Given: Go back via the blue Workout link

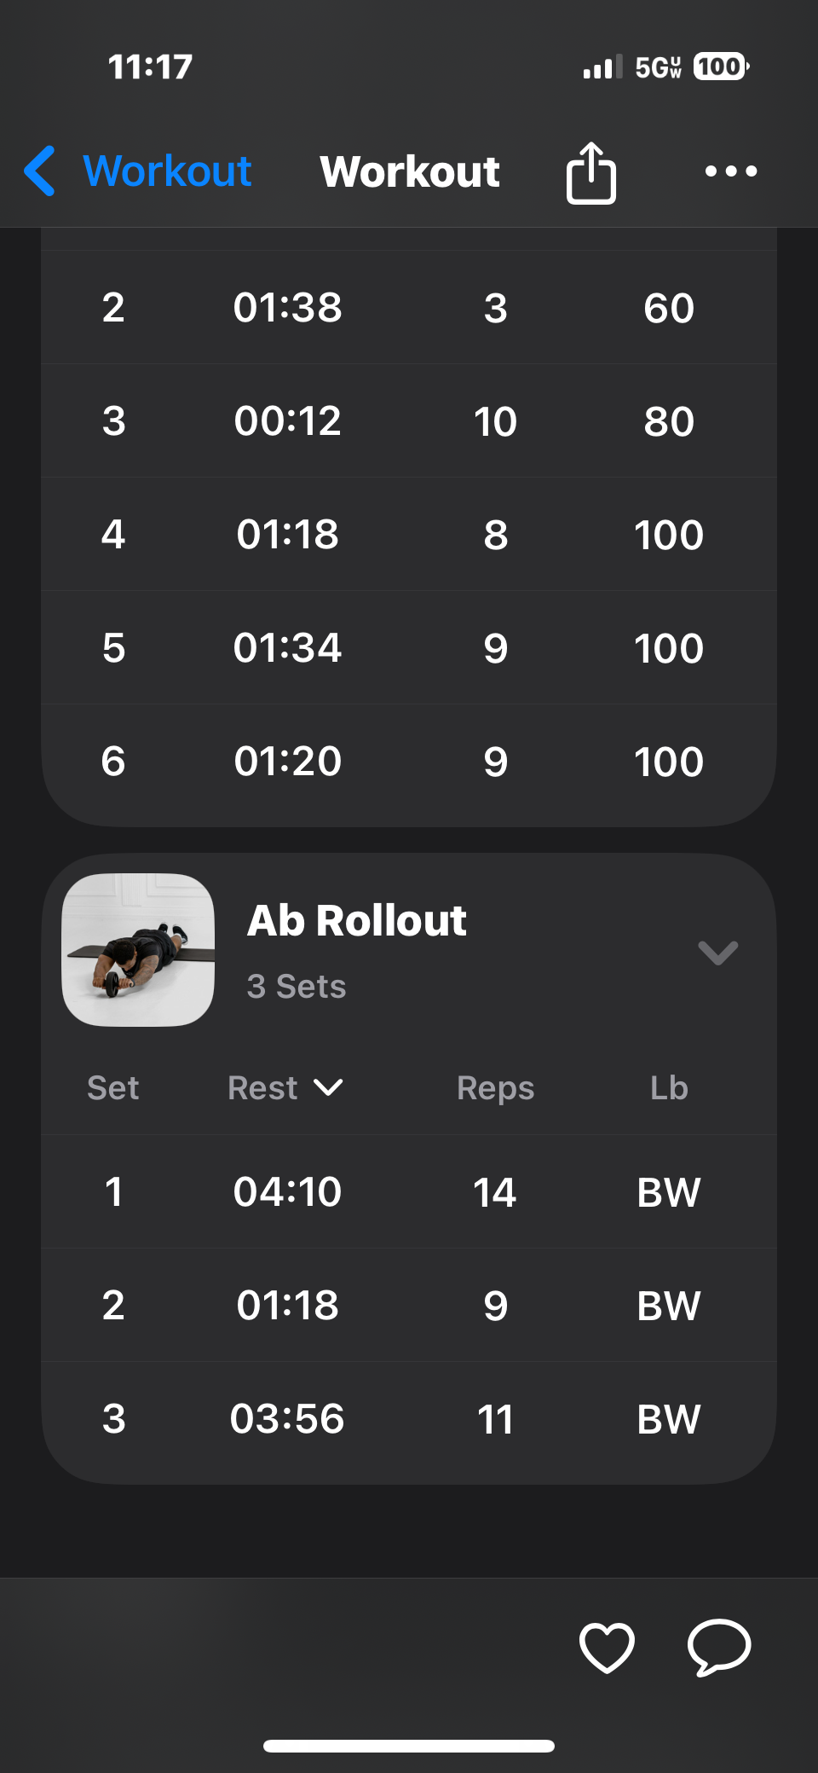Looking at the screenshot, I should pyautogui.click(x=167, y=171).
